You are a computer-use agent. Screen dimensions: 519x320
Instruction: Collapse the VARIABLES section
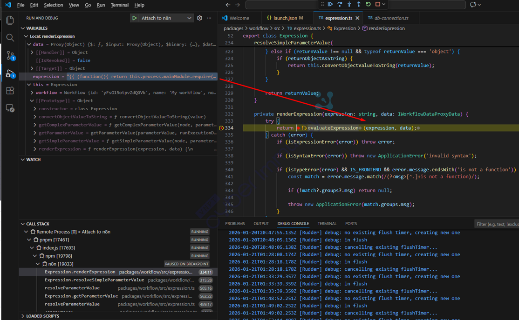pyautogui.click(x=23, y=28)
